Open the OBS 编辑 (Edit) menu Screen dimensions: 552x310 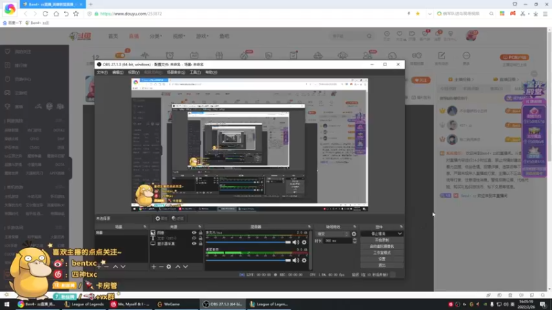tap(118, 72)
